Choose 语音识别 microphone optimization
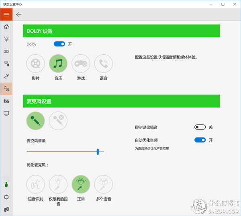Screen dimensions: 241x216 [x=35, y=184]
